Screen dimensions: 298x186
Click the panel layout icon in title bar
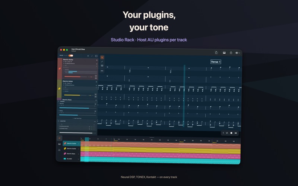tap(224, 53)
